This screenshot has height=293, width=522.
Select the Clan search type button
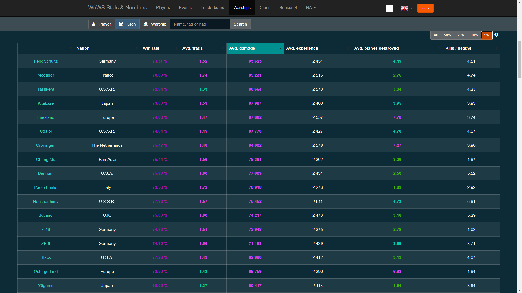coord(127,24)
